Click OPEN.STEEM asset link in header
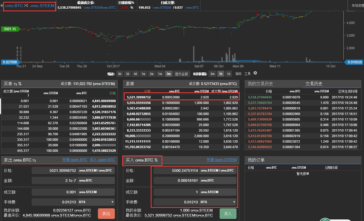 tap(42, 6)
